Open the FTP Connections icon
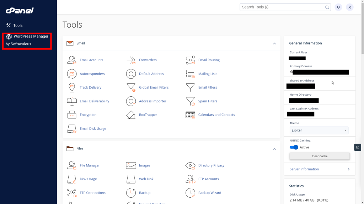This screenshot has height=204, width=364. [x=71, y=193]
